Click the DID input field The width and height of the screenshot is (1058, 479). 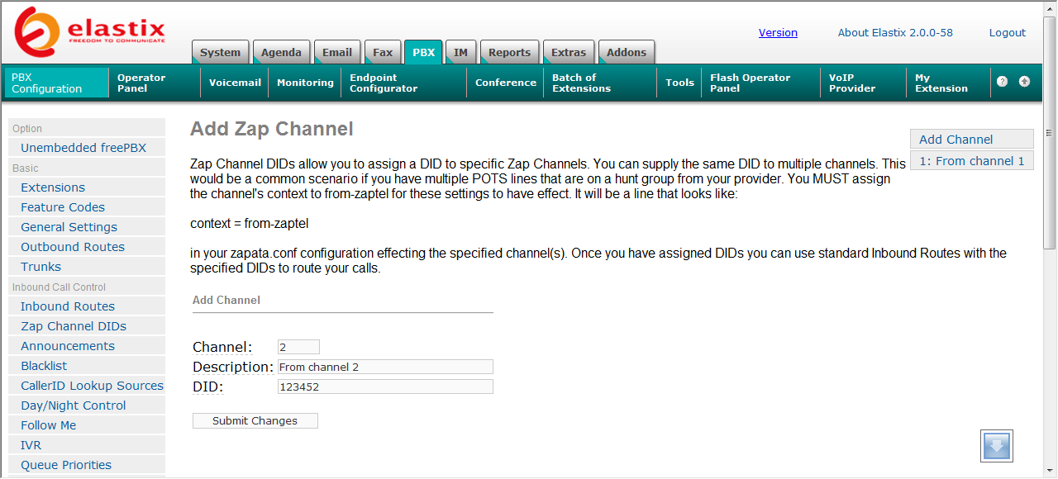pyautogui.click(x=385, y=387)
